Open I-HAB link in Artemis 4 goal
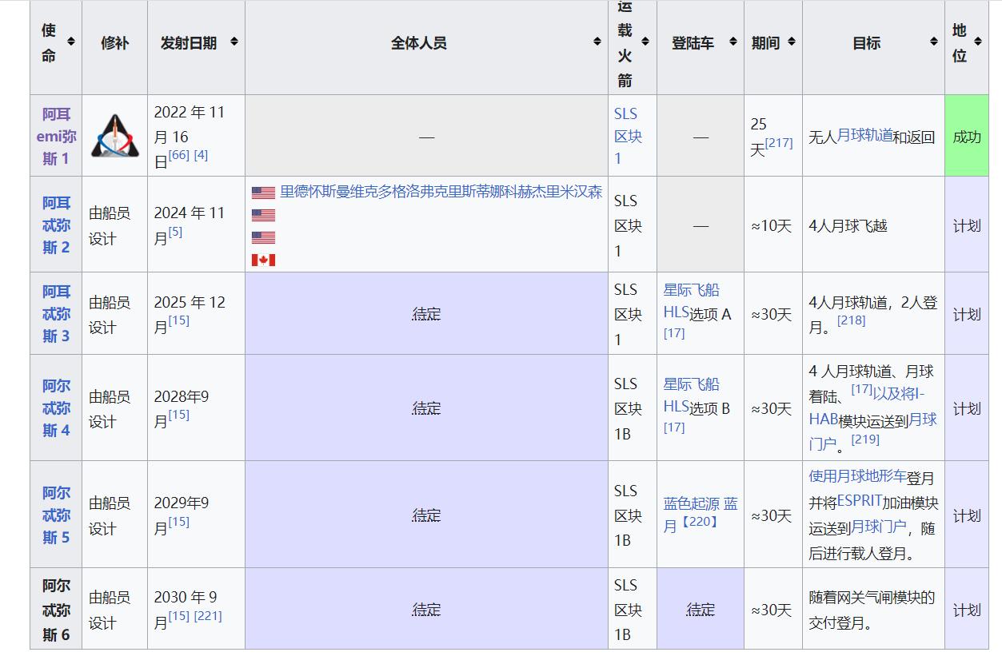Image resolution: width=1002 pixels, height=656 pixels. (x=867, y=406)
